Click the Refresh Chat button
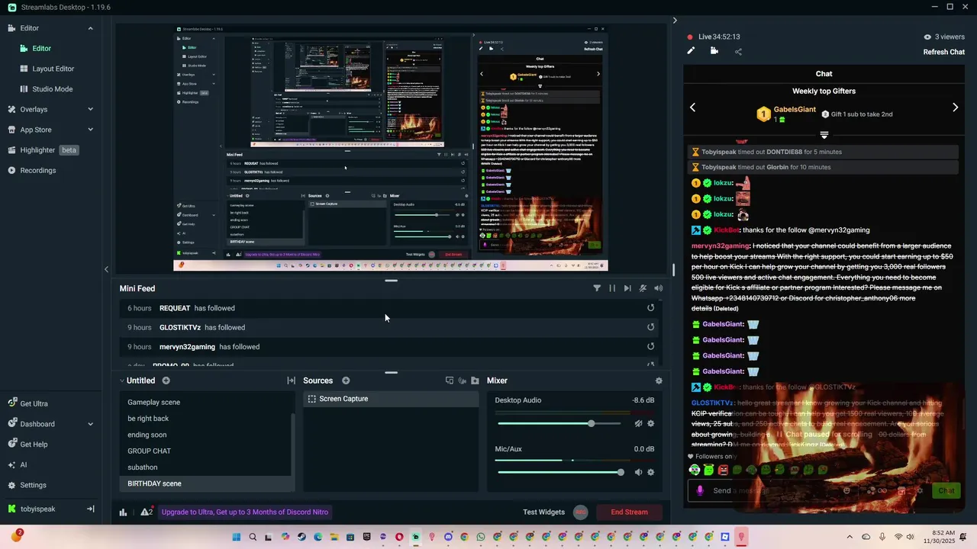 [x=944, y=52]
